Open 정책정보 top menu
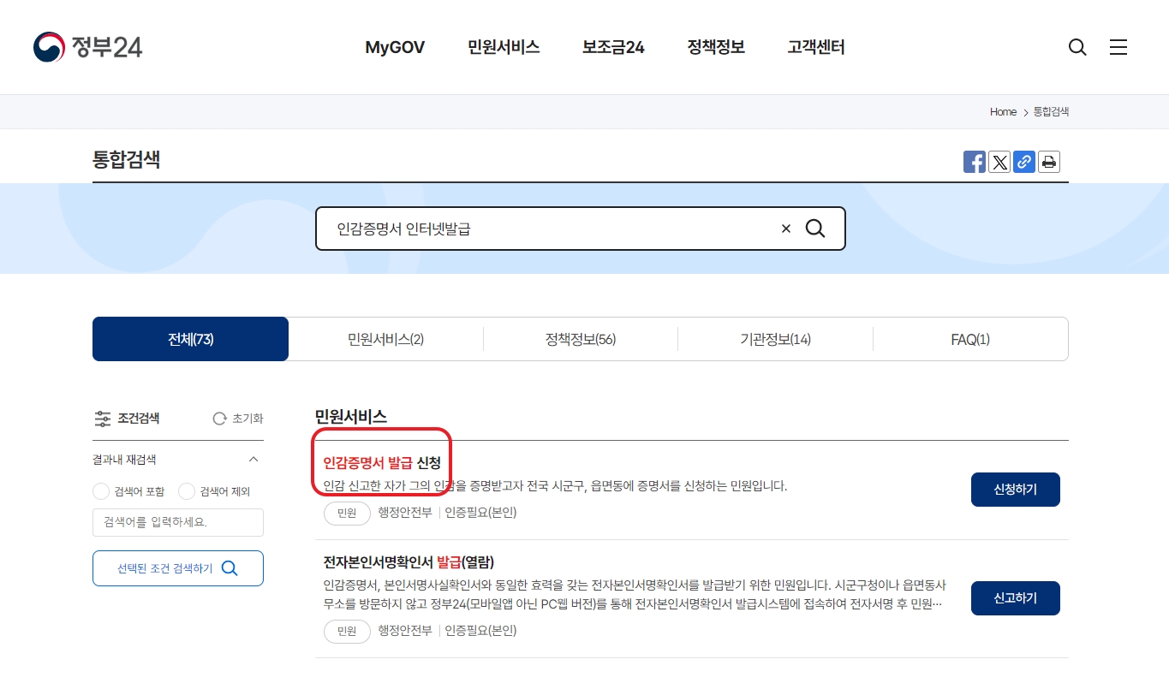This screenshot has width=1169, height=695. click(x=716, y=47)
